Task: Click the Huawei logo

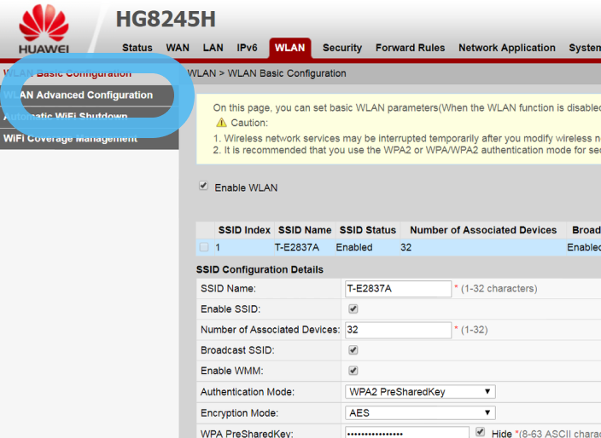Action: point(44,31)
